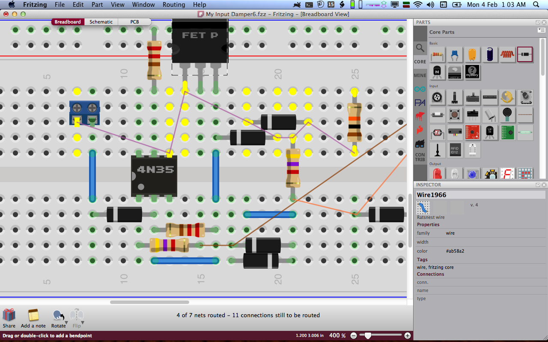Open the parts search magnifier tab
Viewport: 548px width, 342px height.
point(420,48)
